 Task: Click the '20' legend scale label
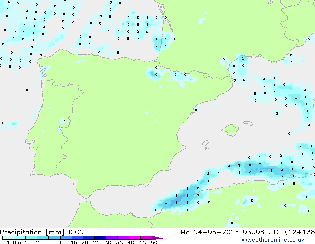[x=85, y=242]
